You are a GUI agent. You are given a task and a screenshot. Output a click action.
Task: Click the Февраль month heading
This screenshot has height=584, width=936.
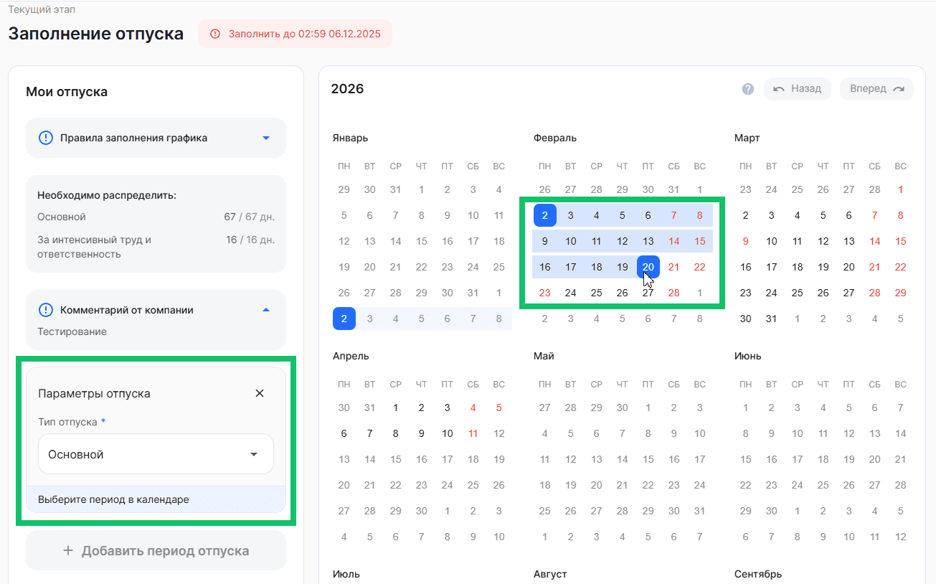click(555, 138)
